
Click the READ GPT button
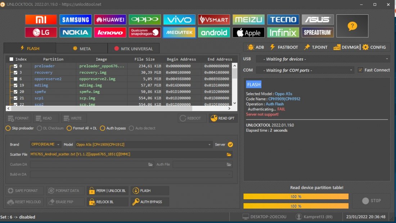(223, 118)
